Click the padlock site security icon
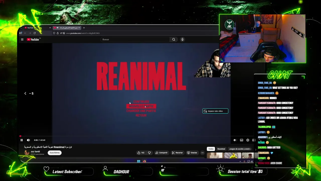Screen dimensions: 321x181 (x=57, y=33)
